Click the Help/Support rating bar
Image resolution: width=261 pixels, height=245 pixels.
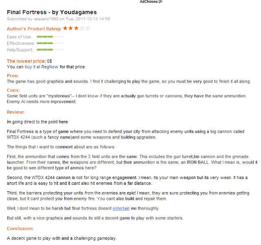pyautogui.click(x=50, y=50)
